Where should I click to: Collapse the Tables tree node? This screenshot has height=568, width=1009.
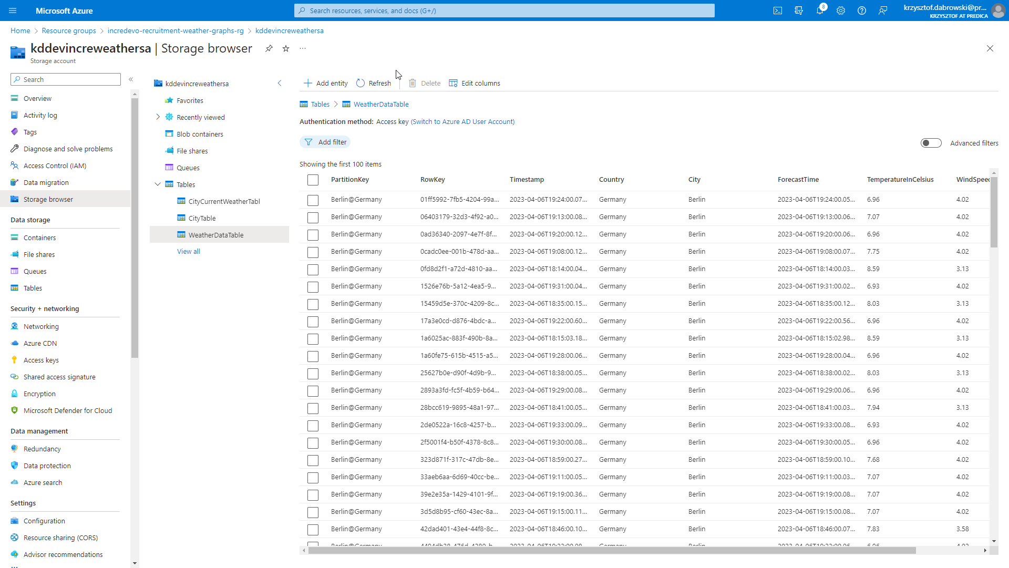[x=158, y=184]
